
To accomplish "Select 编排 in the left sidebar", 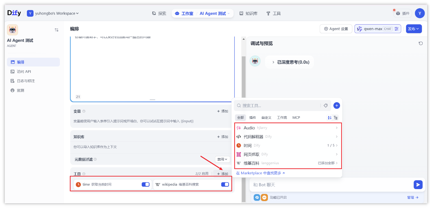I will (x=33, y=62).
